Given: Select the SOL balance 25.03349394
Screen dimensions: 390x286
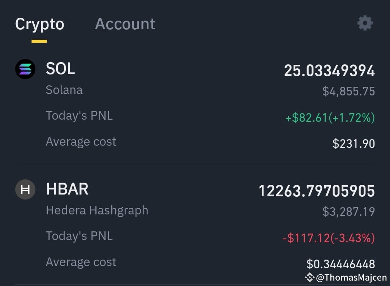Looking at the screenshot, I should 329,71.
